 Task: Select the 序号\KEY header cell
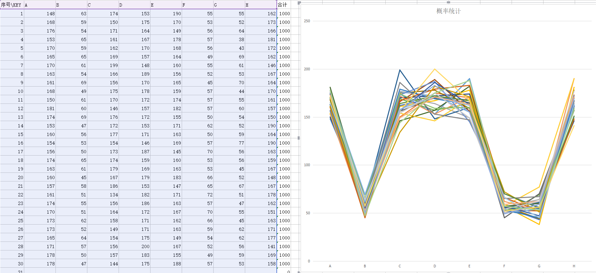(12, 5)
